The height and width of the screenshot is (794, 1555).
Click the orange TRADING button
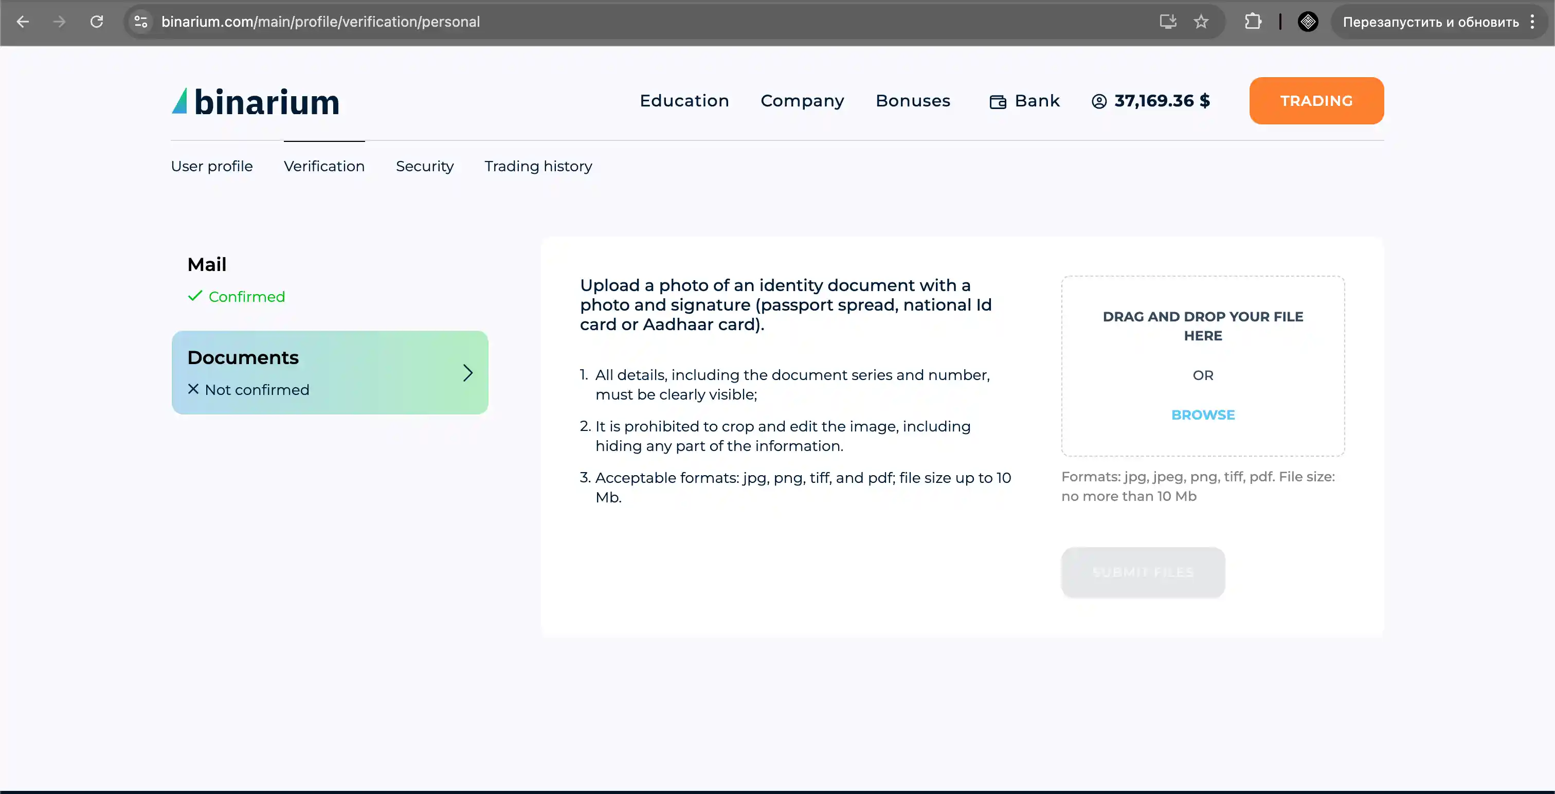(1316, 101)
